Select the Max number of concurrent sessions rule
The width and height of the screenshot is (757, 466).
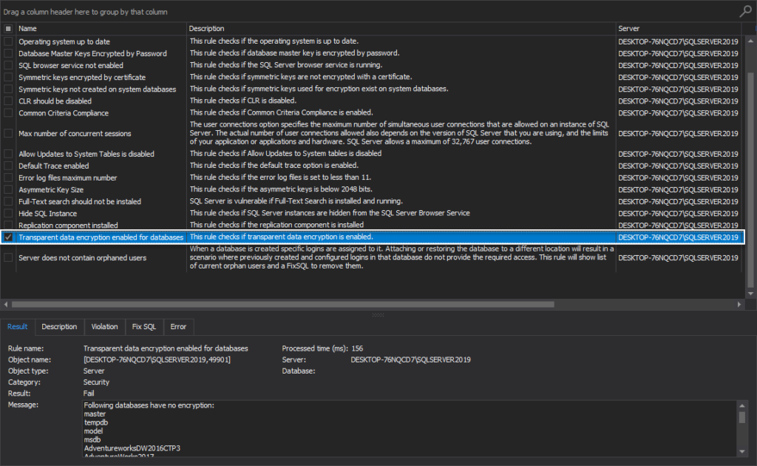click(x=89, y=134)
